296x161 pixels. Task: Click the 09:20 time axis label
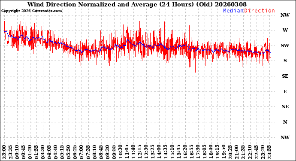tap(107, 152)
